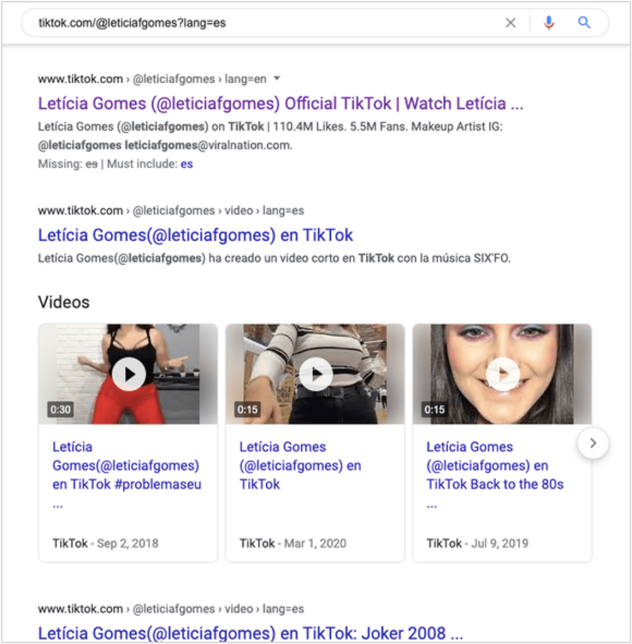Click the 'TikTok - Jul 9, 2019' source text
The height and width of the screenshot is (644, 632).
[x=477, y=543]
